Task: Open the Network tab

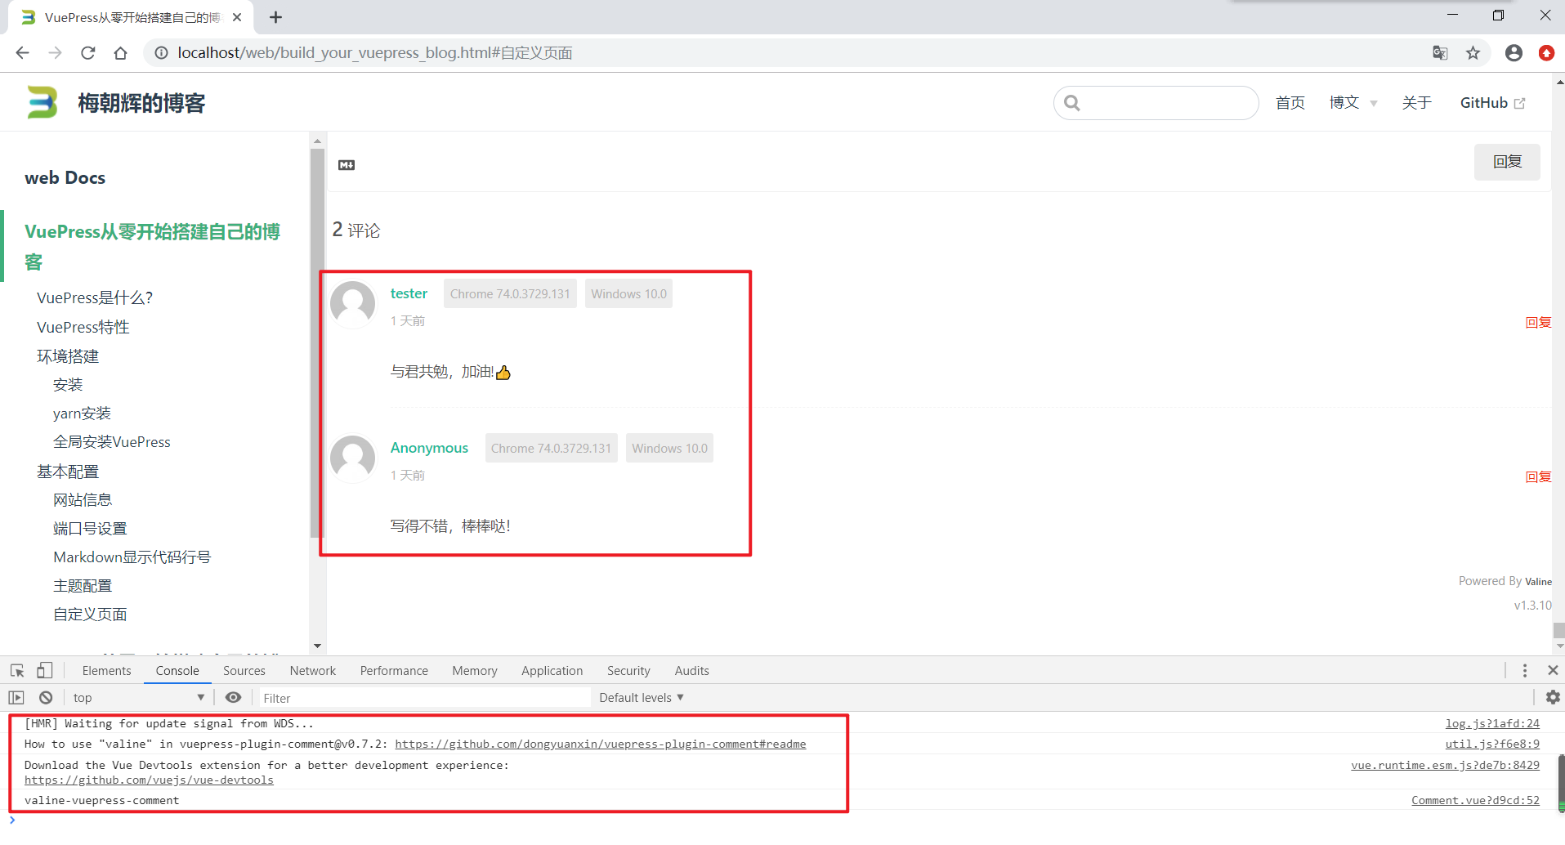Action: 313,671
